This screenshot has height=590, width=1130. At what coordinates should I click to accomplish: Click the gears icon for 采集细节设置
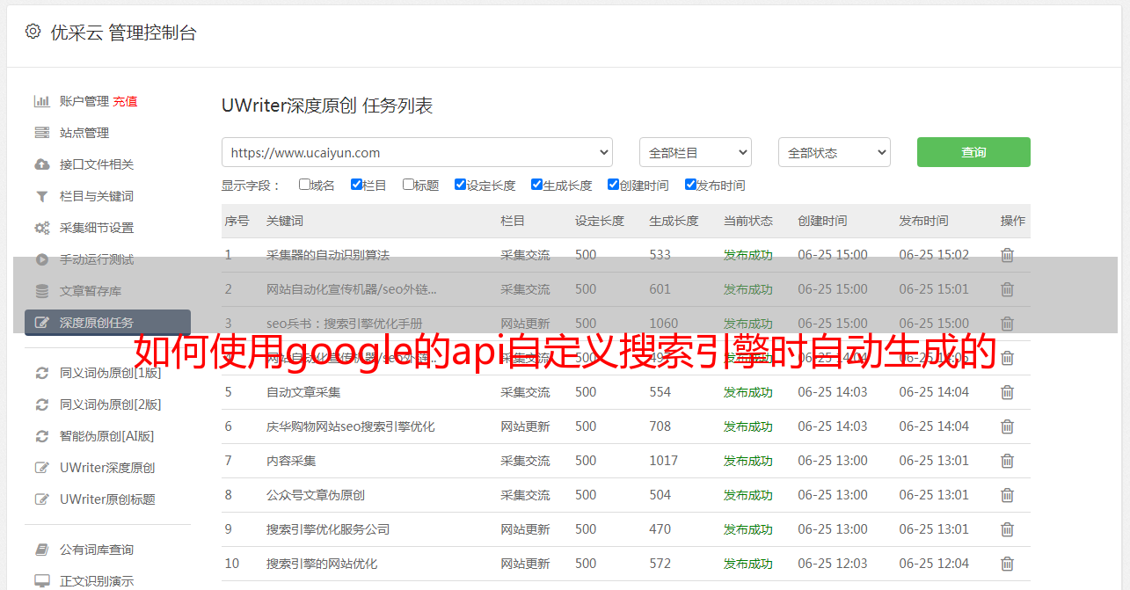(x=41, y=228)
